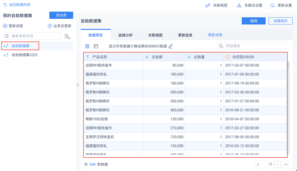This screenshot has height=171, width=297.
Task: Open 多路径设置 via its hierarchy icon
Action: [x=239, y=5]
